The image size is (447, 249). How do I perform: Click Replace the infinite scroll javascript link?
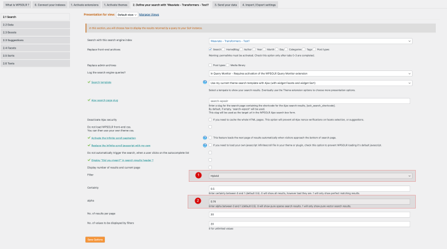pos(121,146)
